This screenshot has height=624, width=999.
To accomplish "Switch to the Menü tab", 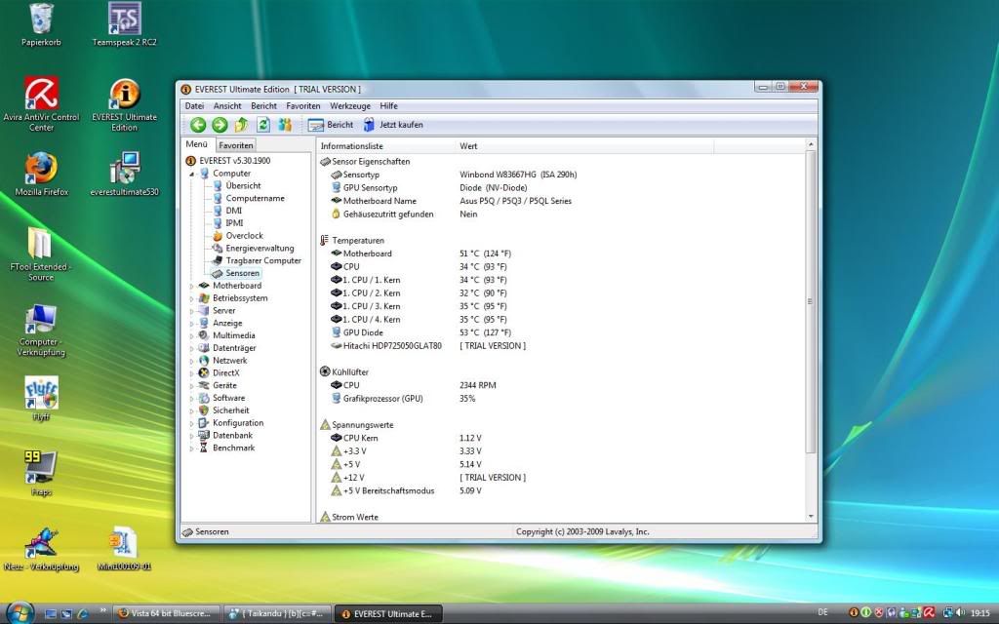I will [197, 144].
